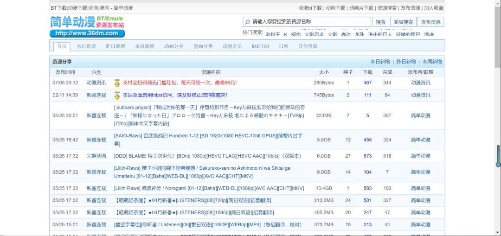Open 本站全面启用https访问 announcement
Screen dimensions: 501x236
[175, 95]
